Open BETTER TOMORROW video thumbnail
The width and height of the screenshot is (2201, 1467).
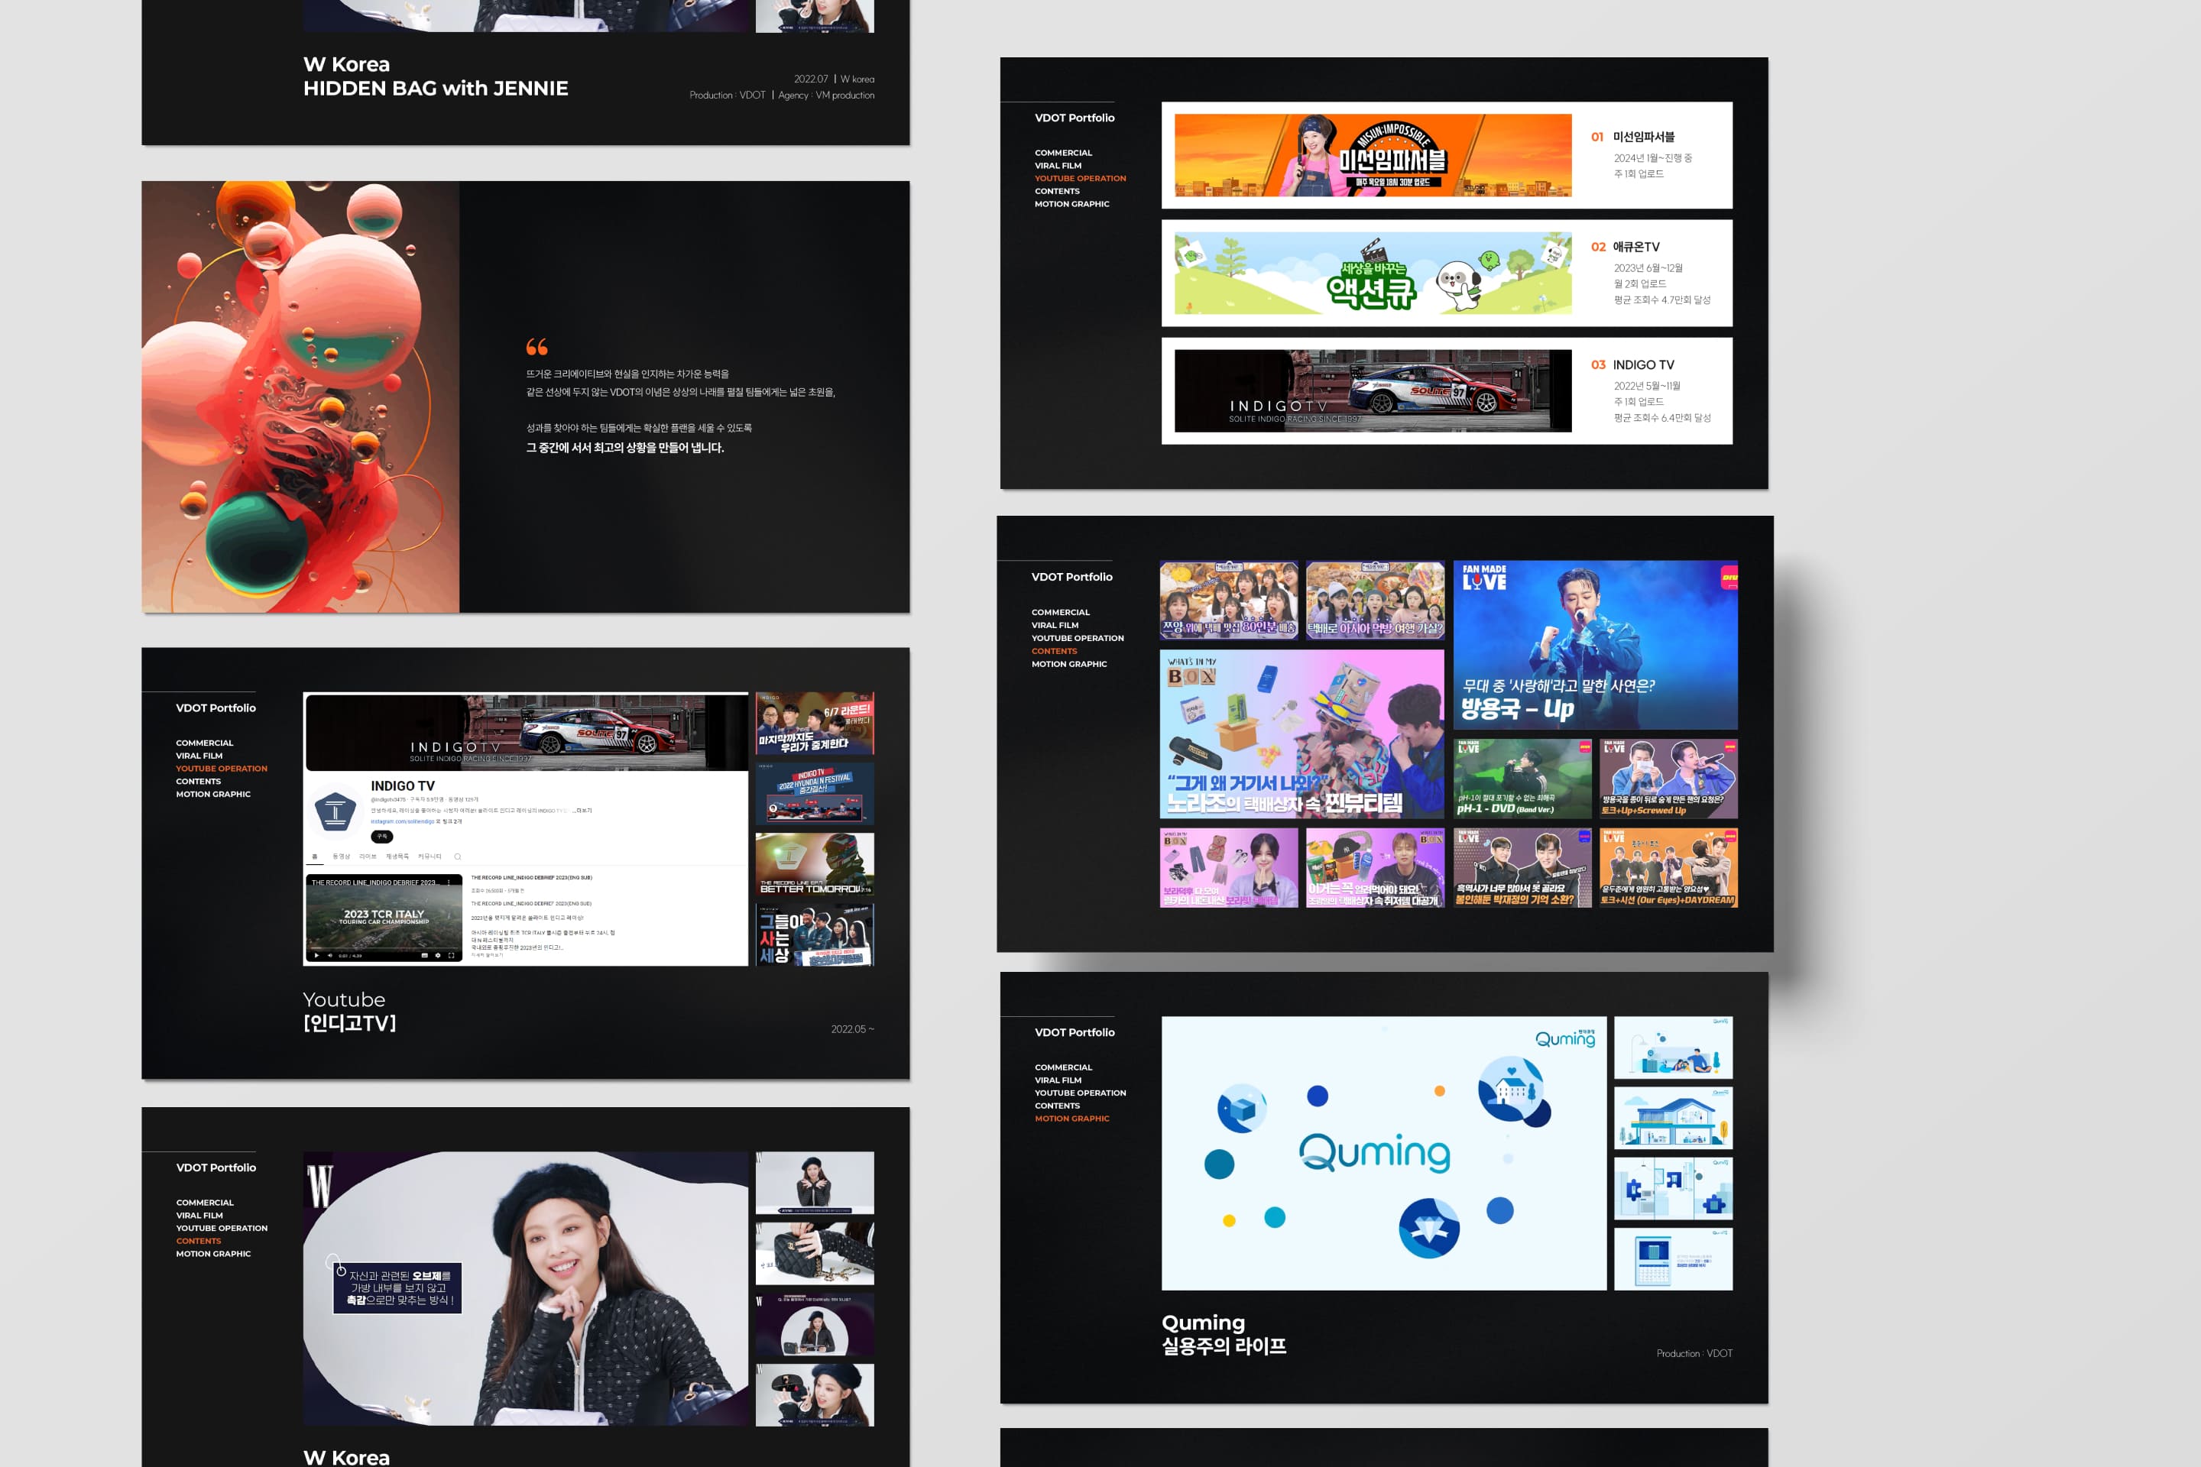[814, 863]
